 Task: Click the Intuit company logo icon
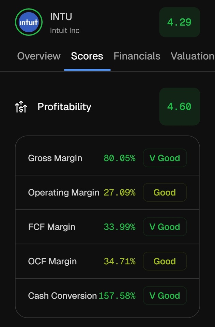pyautogui.click(x=29, y=22)
